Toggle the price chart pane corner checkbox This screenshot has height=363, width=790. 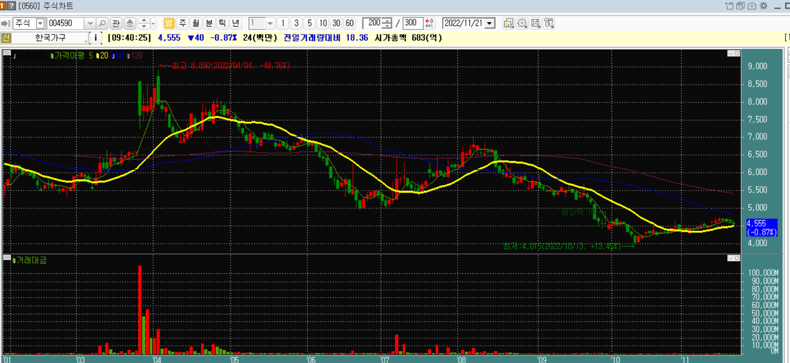tap(7, 53)
